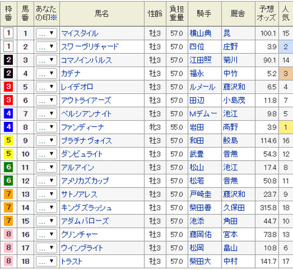The height and width of the screenshot is (270, 293).
Task: Open the mark dropdown for ウインブライト
Action: [46, 247]
